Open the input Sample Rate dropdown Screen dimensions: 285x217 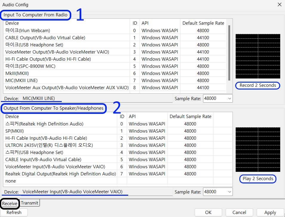point(218,98)
